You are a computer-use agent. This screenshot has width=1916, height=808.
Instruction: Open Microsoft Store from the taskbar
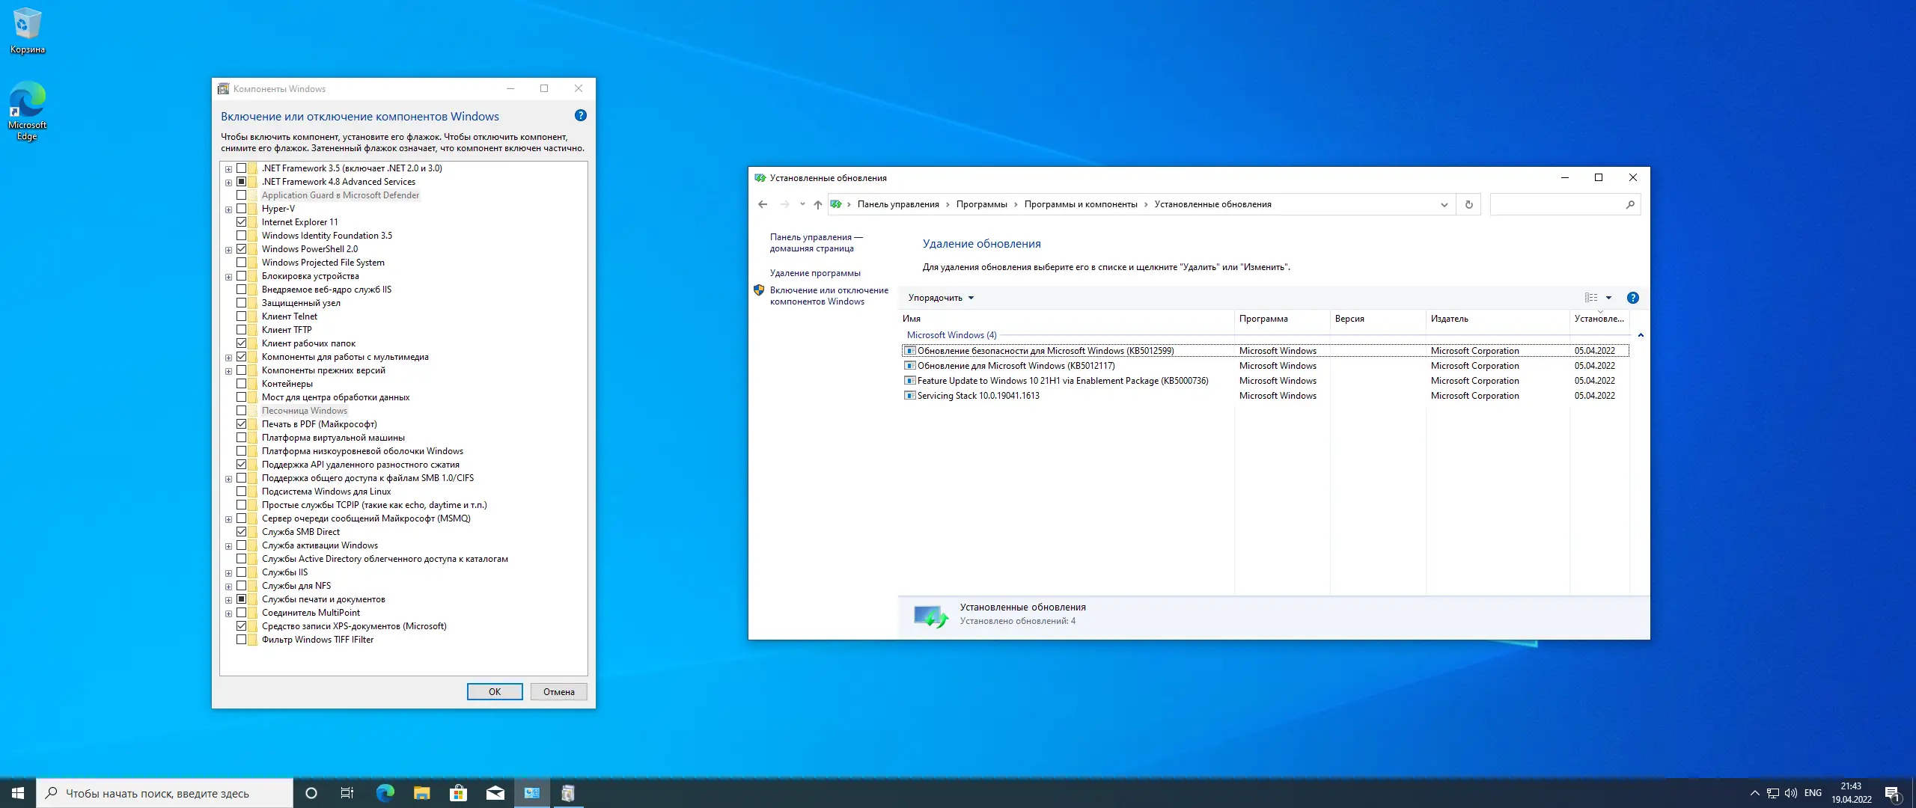pos(458,793)
